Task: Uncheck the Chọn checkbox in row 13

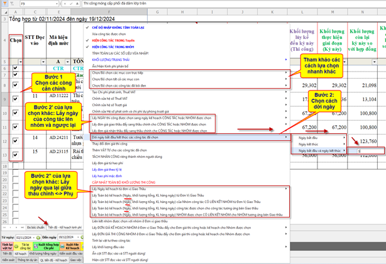Action: (15, 155)
